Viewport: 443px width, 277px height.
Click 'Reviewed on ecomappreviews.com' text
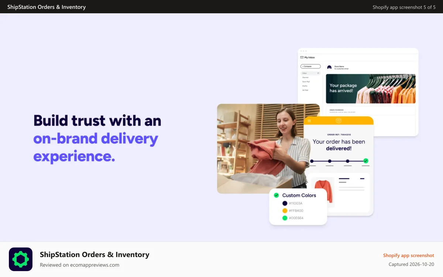coord(79,265)
